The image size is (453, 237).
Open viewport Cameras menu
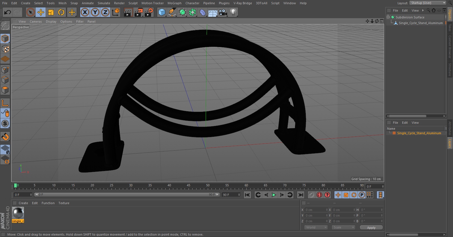click(x=36, y=22)
